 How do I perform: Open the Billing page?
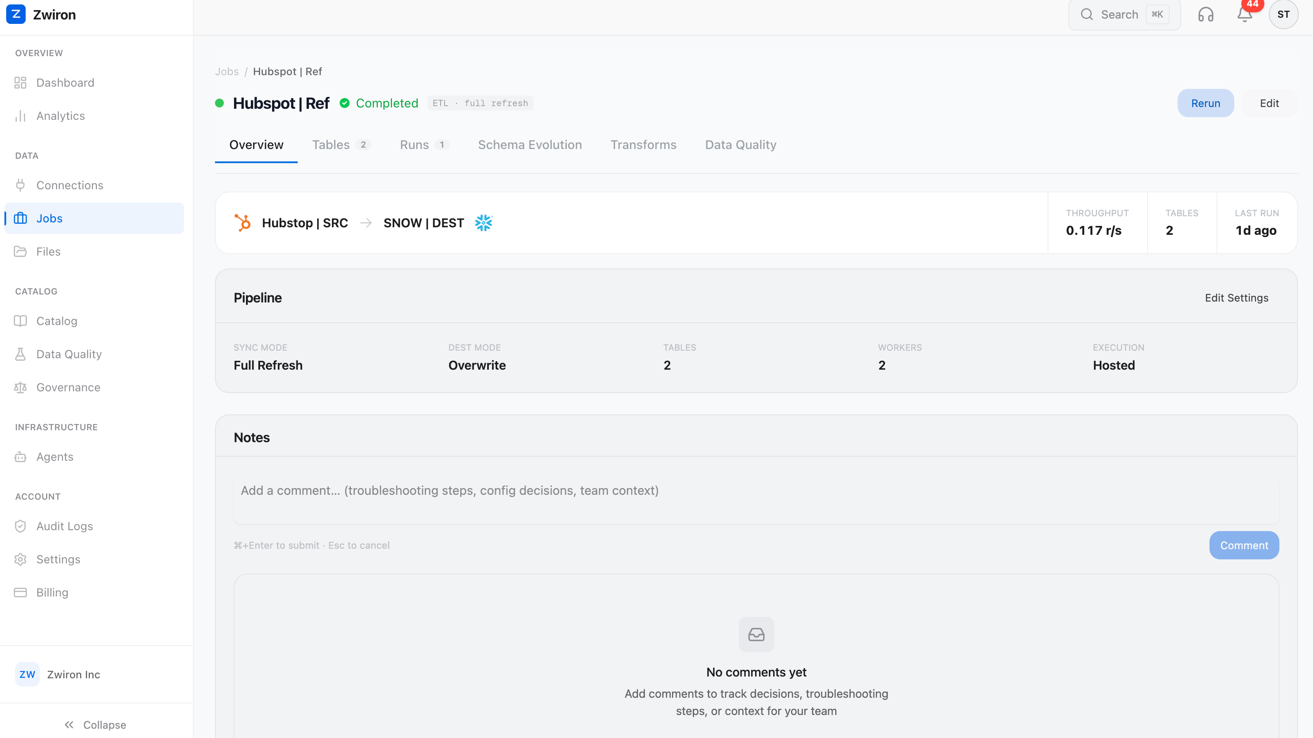pos(94,592)
